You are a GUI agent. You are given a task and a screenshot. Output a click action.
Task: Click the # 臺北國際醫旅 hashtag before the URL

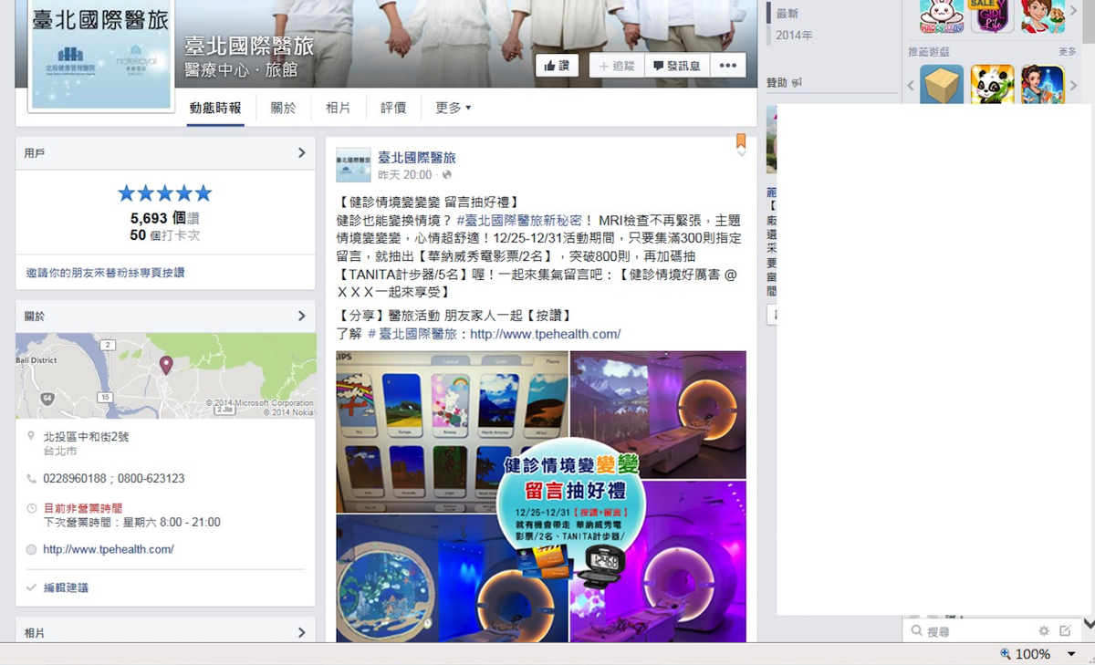point(412,334)
